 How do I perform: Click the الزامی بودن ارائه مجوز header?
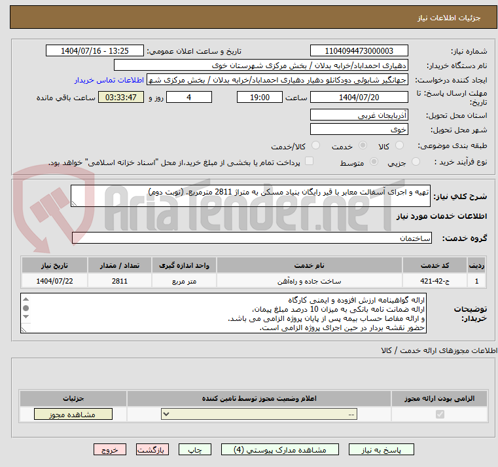pyautogui.click(x=440, y=399)
